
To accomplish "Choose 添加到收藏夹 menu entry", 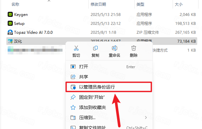I will click(109, 107).
